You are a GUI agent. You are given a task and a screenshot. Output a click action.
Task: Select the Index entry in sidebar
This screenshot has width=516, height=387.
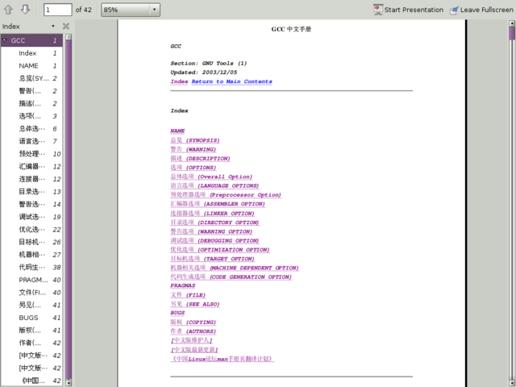point(31,53)
